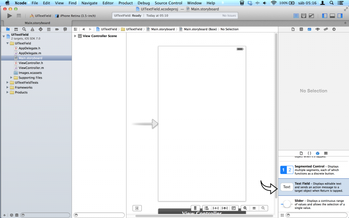
Task: Click the Stop button in the toolbar
Action: click(x=19, y=16)
